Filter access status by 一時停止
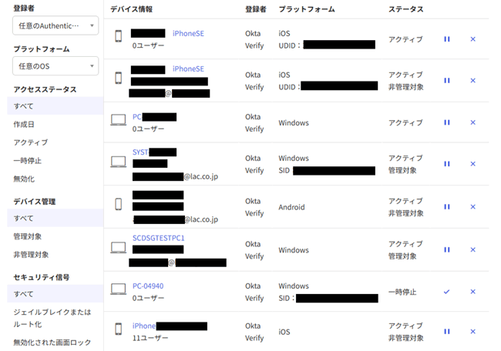Viewport: 501px width, 351px height. (x=28, y=161)
